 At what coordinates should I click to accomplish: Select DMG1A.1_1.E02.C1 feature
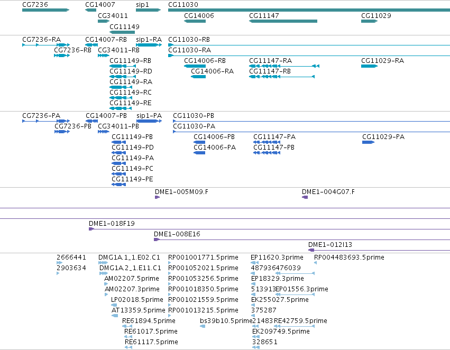tap(103, 262)
